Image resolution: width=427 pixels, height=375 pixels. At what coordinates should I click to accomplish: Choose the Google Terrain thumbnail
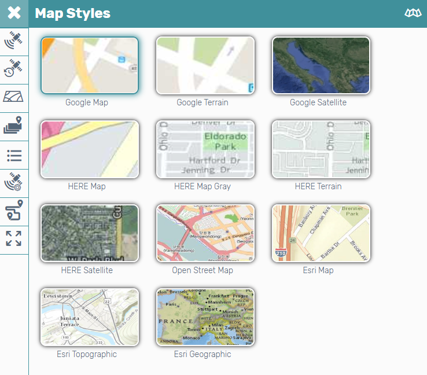coord(205,65)
